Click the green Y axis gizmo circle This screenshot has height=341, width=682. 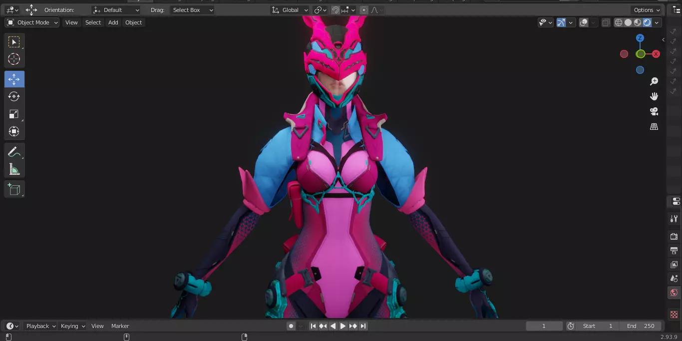pos(641,54)
